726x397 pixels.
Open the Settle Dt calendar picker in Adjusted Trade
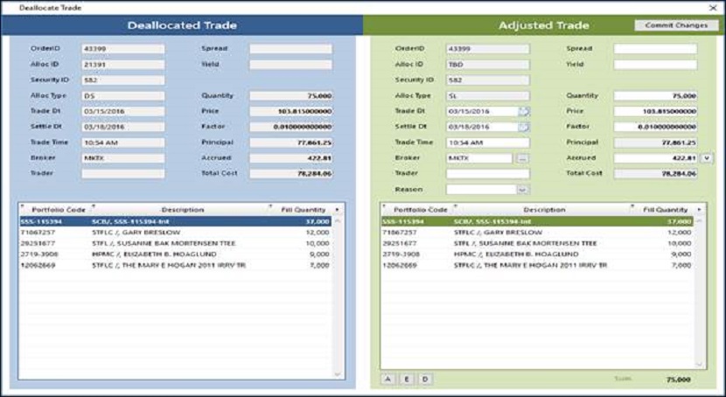click(x=524, y=127)
